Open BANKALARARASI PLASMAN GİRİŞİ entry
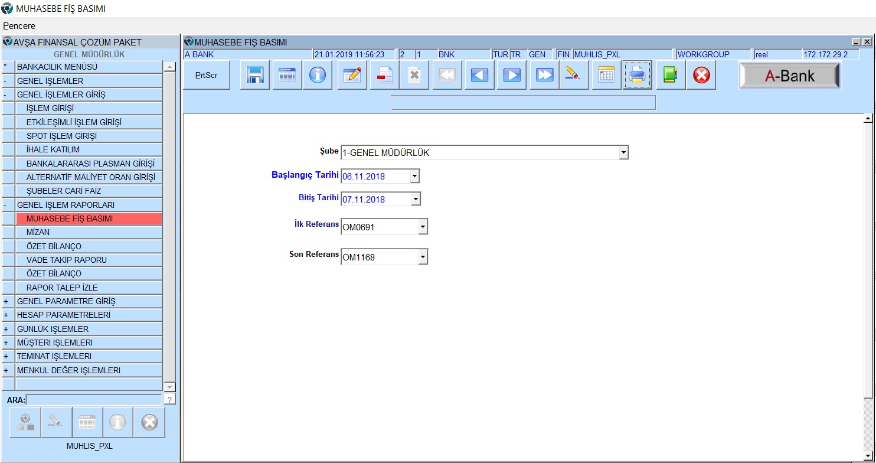 (x=89, y=164)
